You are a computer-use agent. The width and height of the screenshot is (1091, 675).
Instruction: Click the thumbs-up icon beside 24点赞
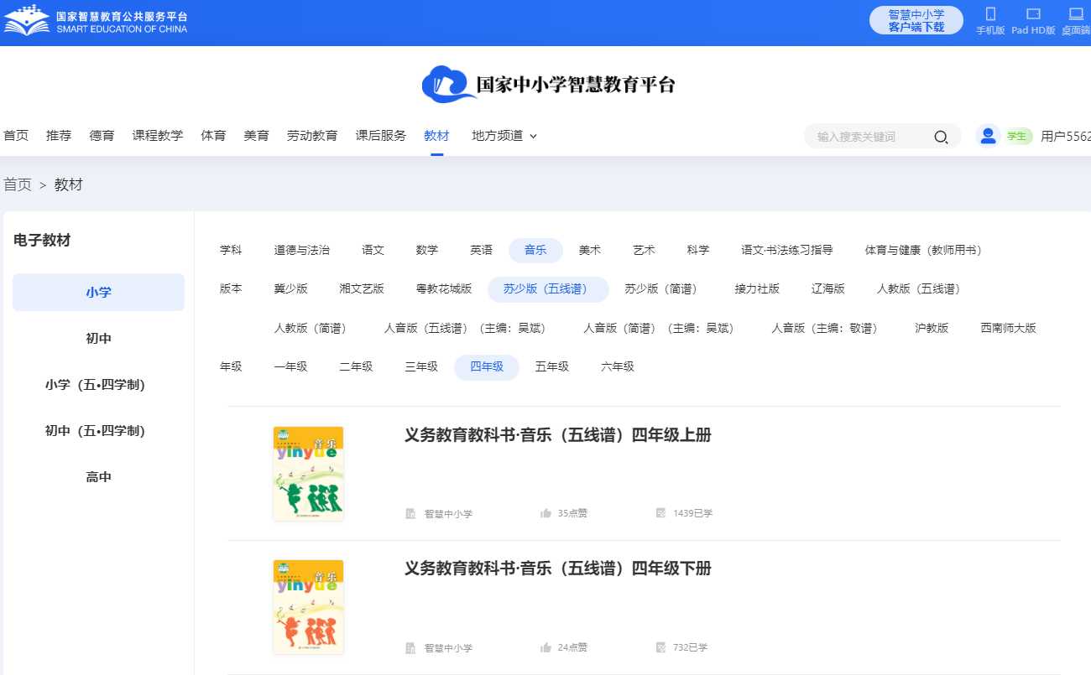(x=546, y=647)
